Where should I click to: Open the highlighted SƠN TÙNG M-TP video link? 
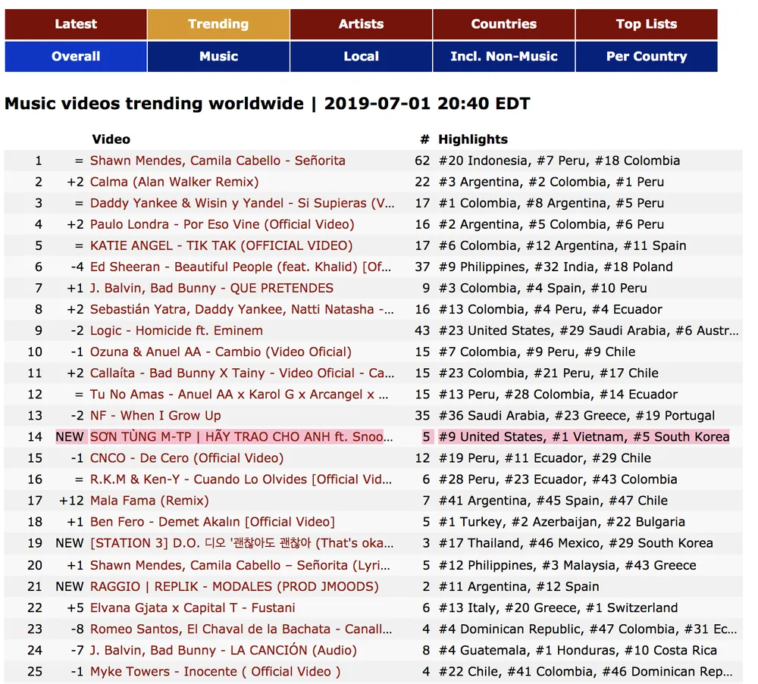click(236, 437)
